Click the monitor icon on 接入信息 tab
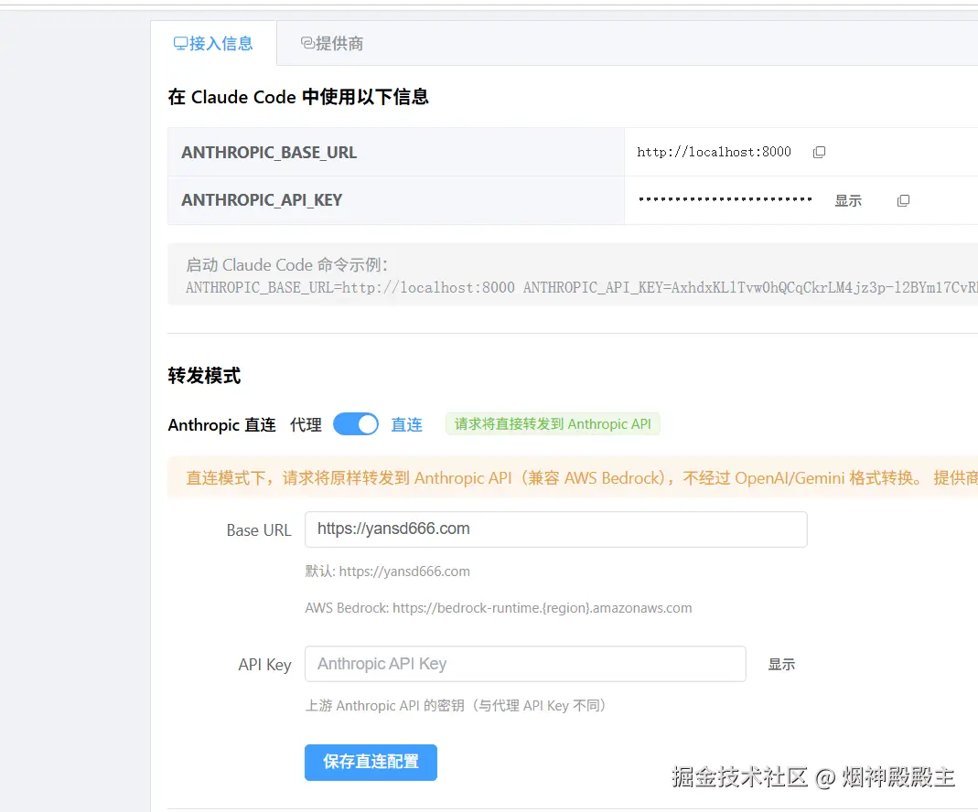 point(180,43)
